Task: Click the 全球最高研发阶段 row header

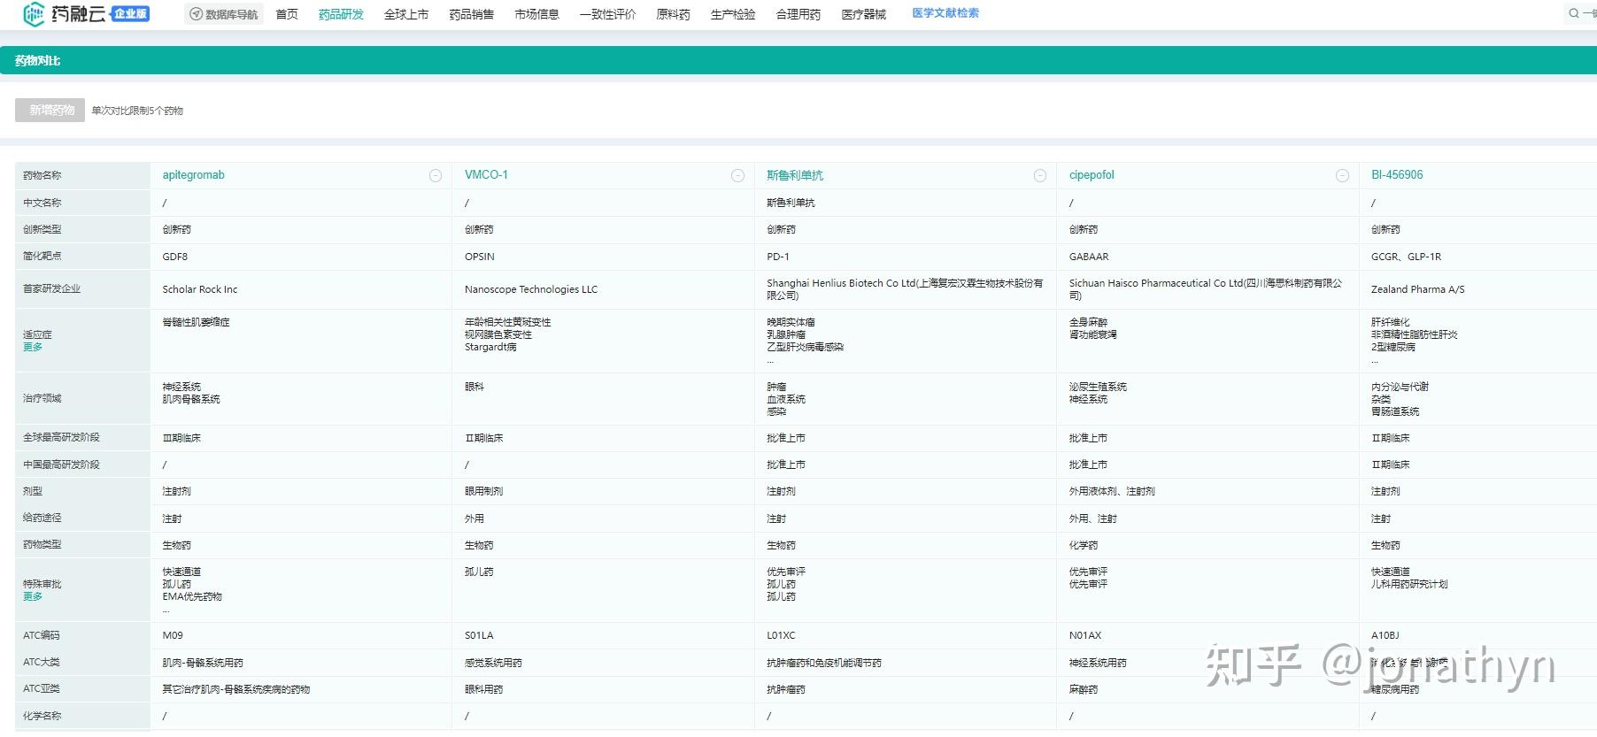Action: pos(61,437)
